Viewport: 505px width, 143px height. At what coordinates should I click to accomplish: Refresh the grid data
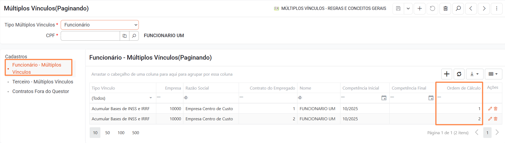pos(459,74)
